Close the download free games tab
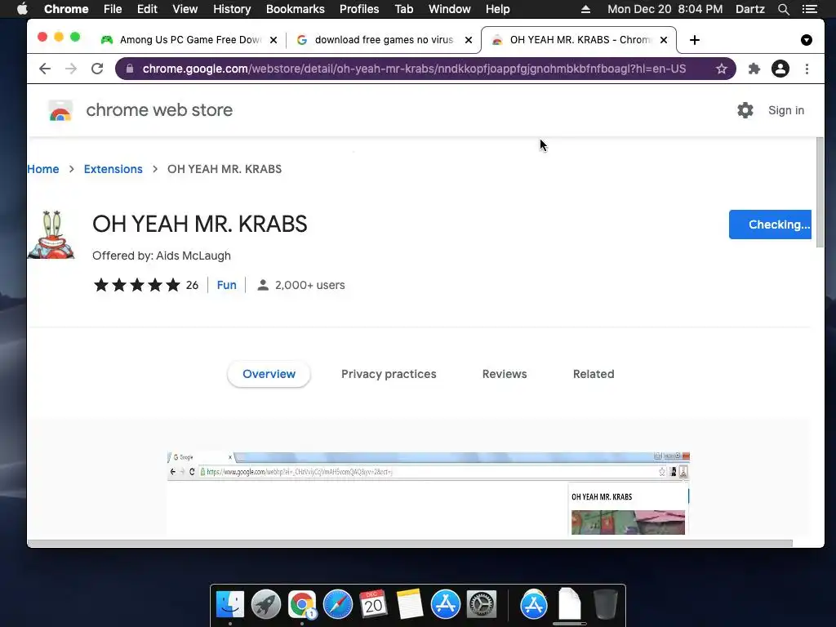 tap(468, 40)
